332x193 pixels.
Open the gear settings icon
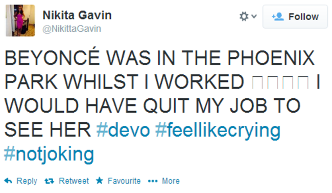244,16
